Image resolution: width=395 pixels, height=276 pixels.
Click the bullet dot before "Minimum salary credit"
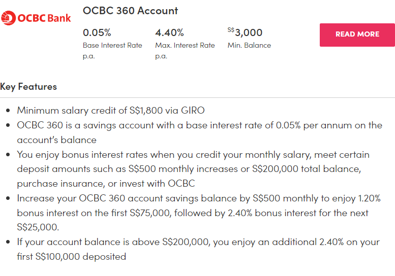click(x=7, y=111)
